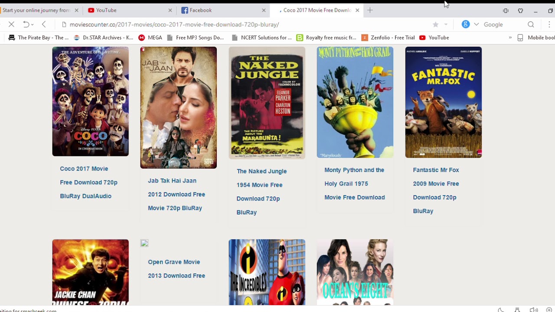Click the Fantastic Mr. Fox poster
The image size is (555, 312).
pyautogui.click(x=444, y=102)
